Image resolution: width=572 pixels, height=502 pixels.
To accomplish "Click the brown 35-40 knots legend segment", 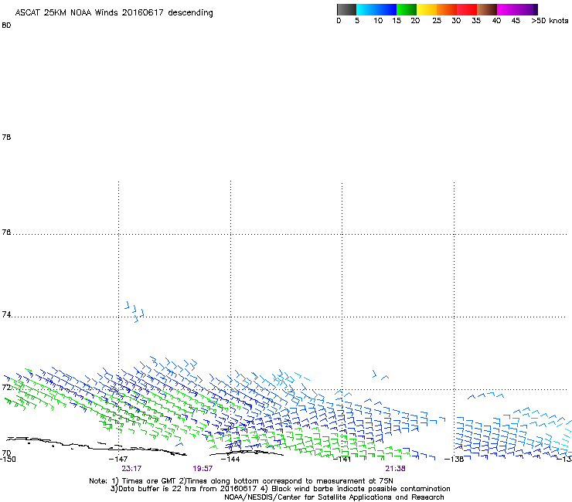I will pyautogui.click(x=487, y=9).
